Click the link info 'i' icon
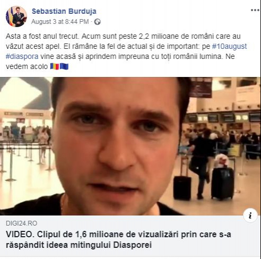 pos(250,215)
